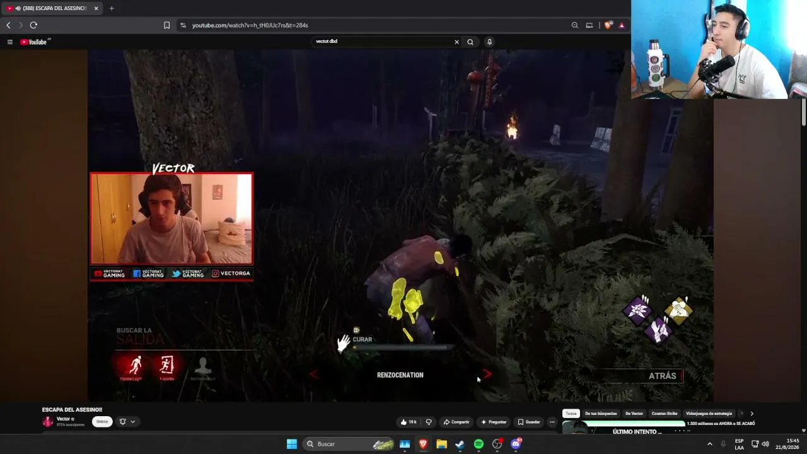Click the browser forward arrow
Viewport: 807px width, 454px height.
pos(20,25)
